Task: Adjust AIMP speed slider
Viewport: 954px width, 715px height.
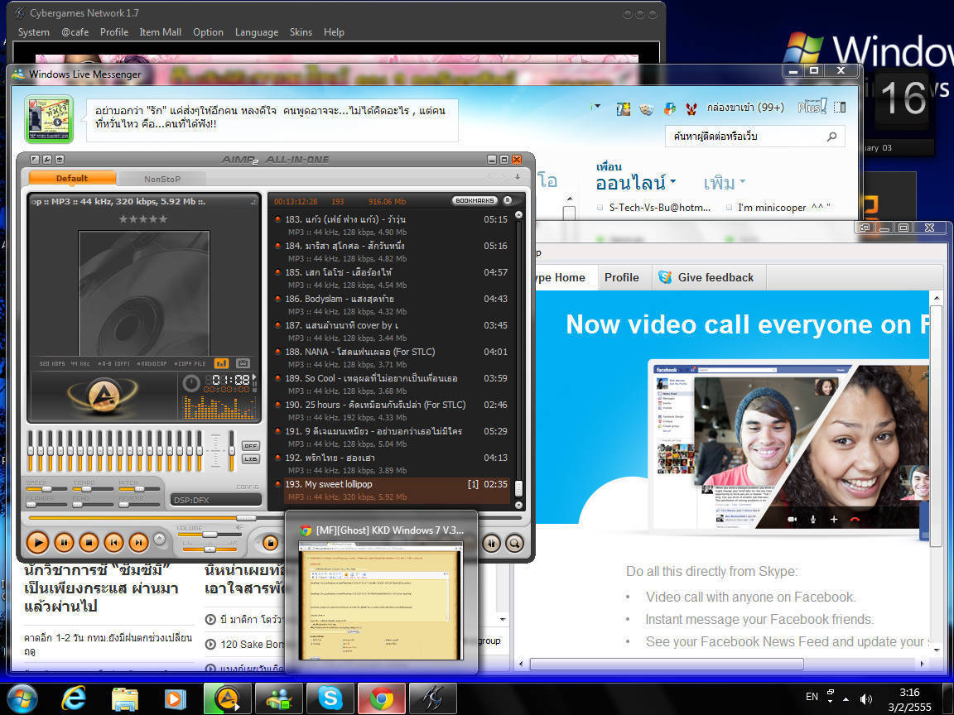Action: coord(46,489)
